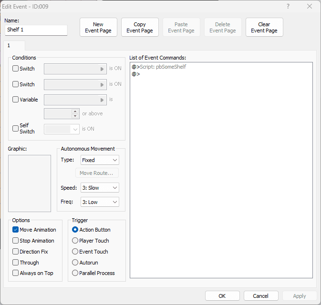Click the Copy Event Page button
The width and height of the screenshot is (321, 305).
click(x=140, y=27)
